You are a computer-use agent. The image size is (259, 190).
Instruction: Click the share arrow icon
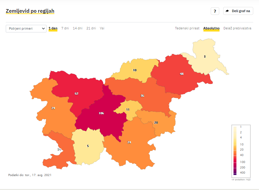coord(227,11)
